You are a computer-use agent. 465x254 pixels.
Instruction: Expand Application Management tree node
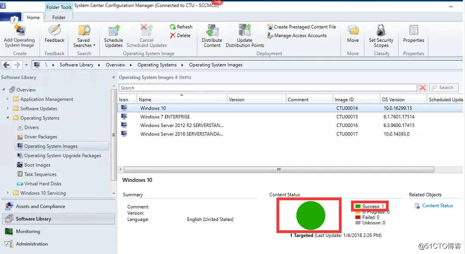(x=8, y=99)
